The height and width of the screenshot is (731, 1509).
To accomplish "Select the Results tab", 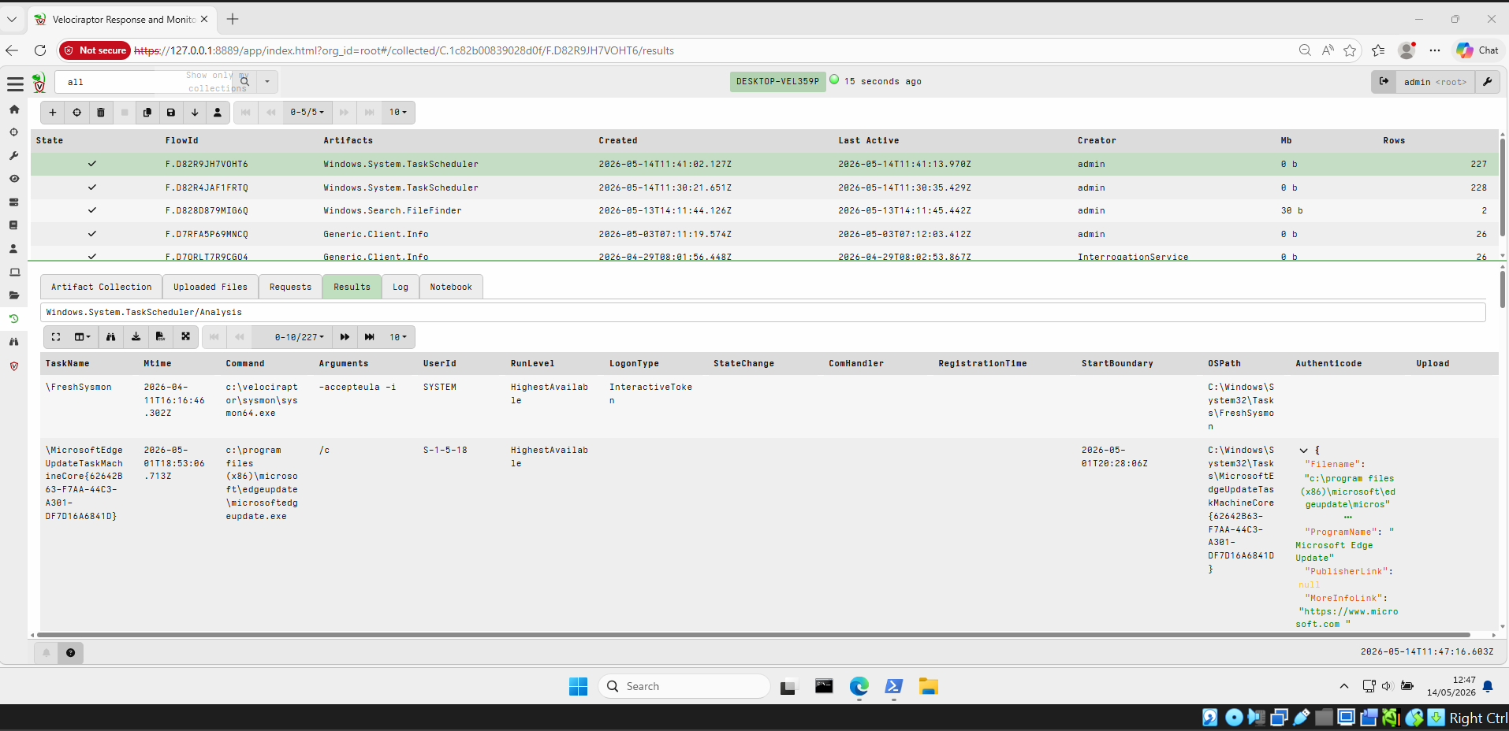I will [352, 287].
